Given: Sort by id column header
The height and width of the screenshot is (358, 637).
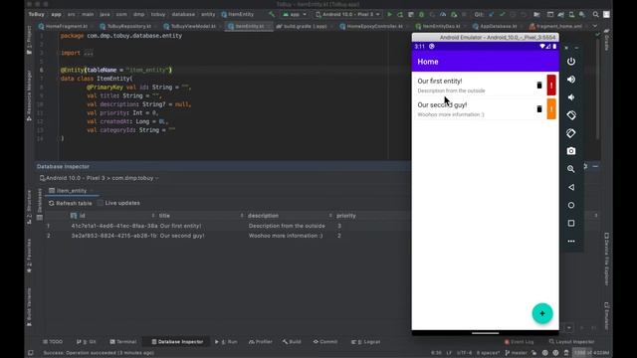Looking at the screenshot, I should [x=112, y=216].
